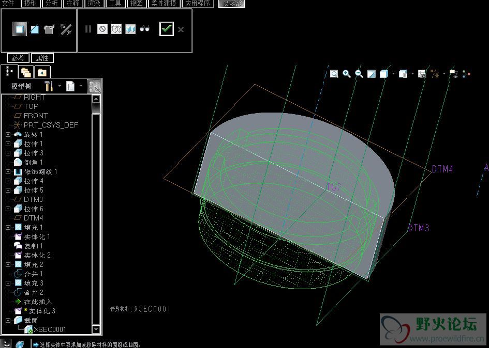Cancel the feature with the X button
Screen dimensions: 489x348
click(181, 29)
